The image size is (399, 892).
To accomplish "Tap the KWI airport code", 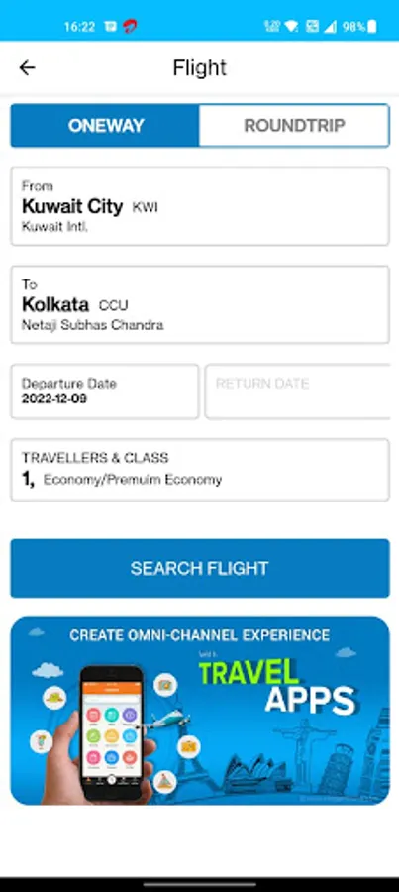I will [x=145, y=208].
